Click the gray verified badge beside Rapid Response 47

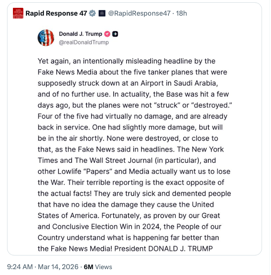click(92, 13)
